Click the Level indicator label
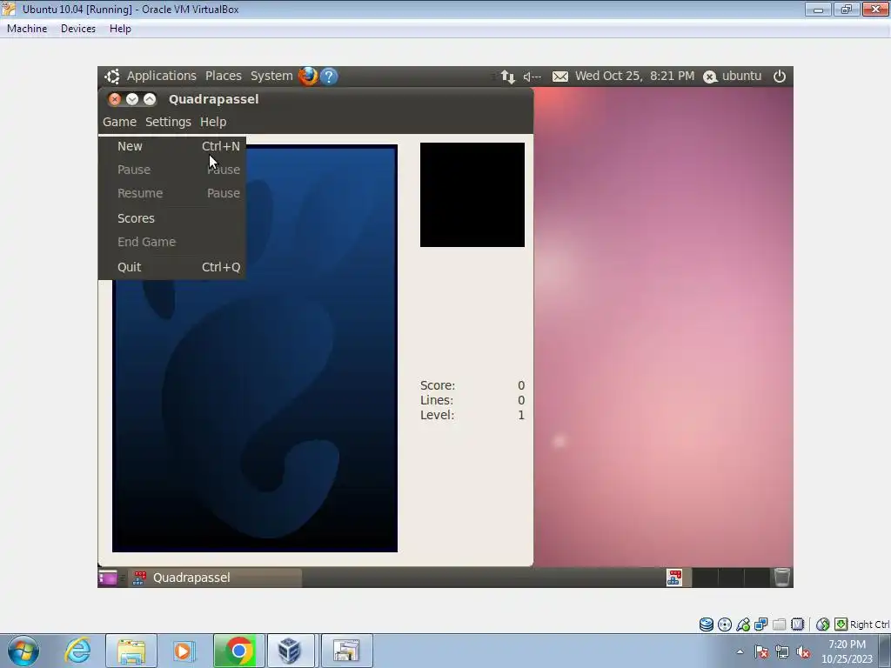 coord(437,415)
